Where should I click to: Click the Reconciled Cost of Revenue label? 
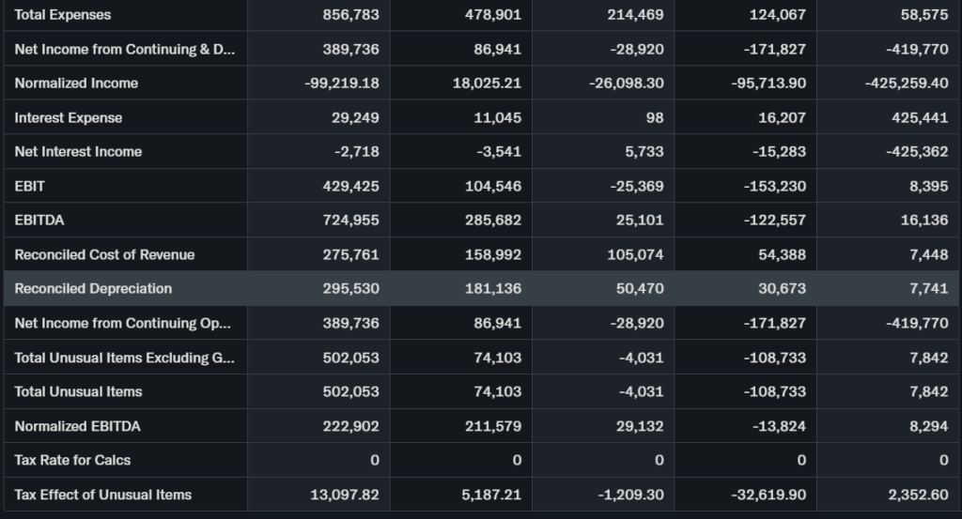(104, 254)
